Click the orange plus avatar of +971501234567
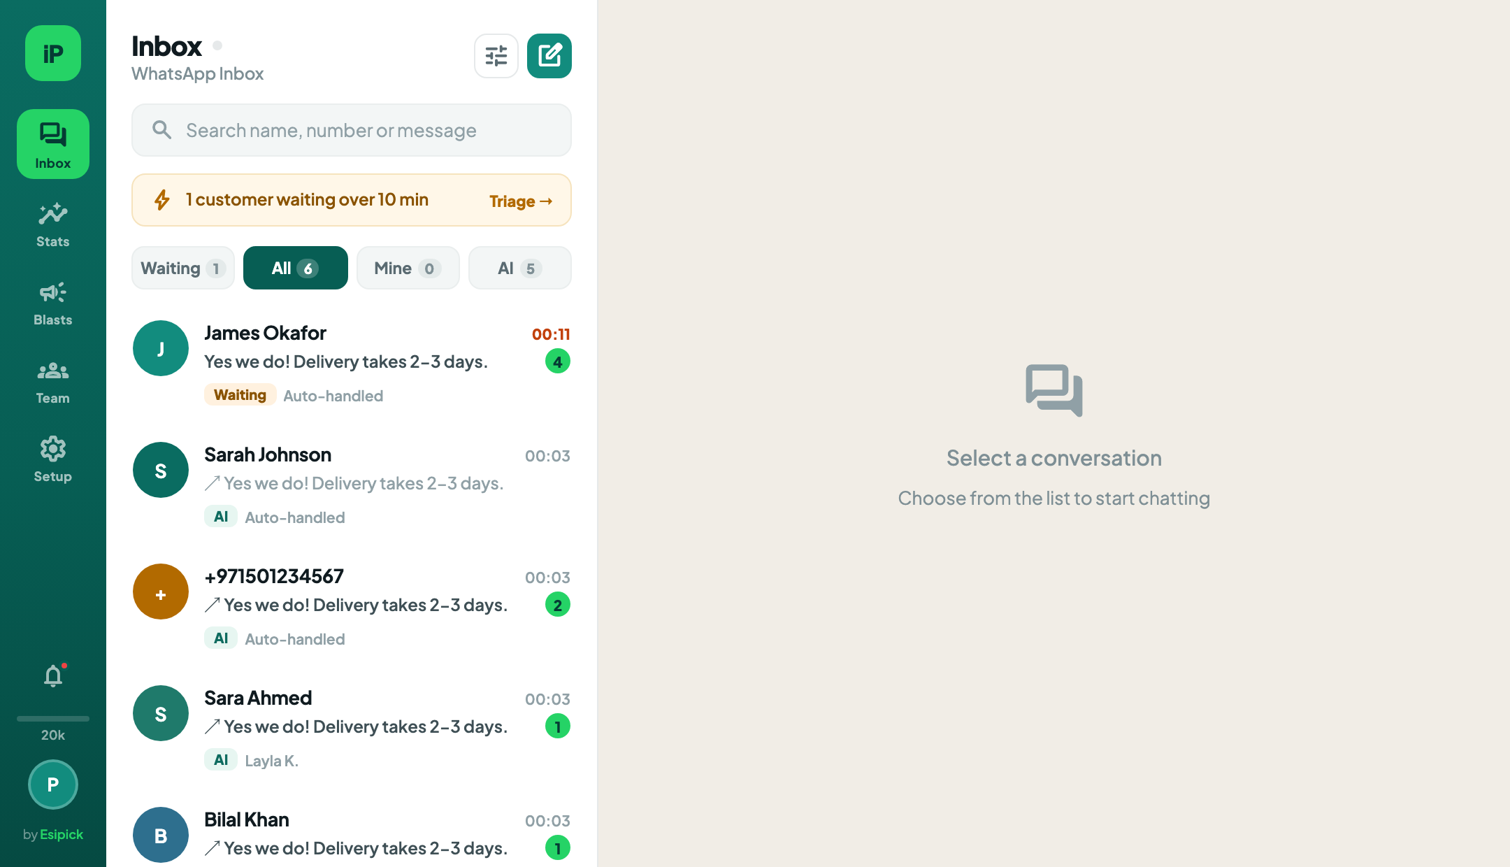 pos(161,592)
